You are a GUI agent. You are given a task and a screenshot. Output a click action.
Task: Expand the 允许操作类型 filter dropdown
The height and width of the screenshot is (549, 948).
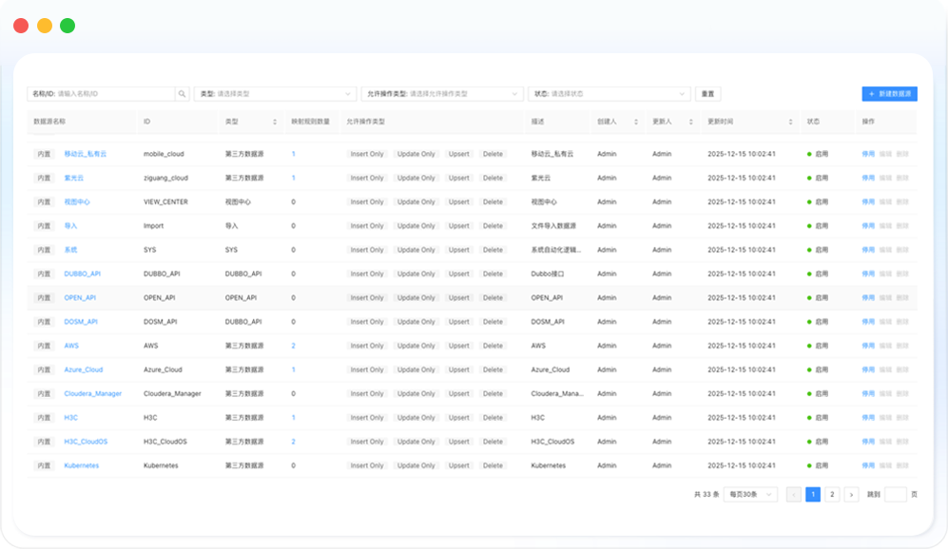click(442, 94)
